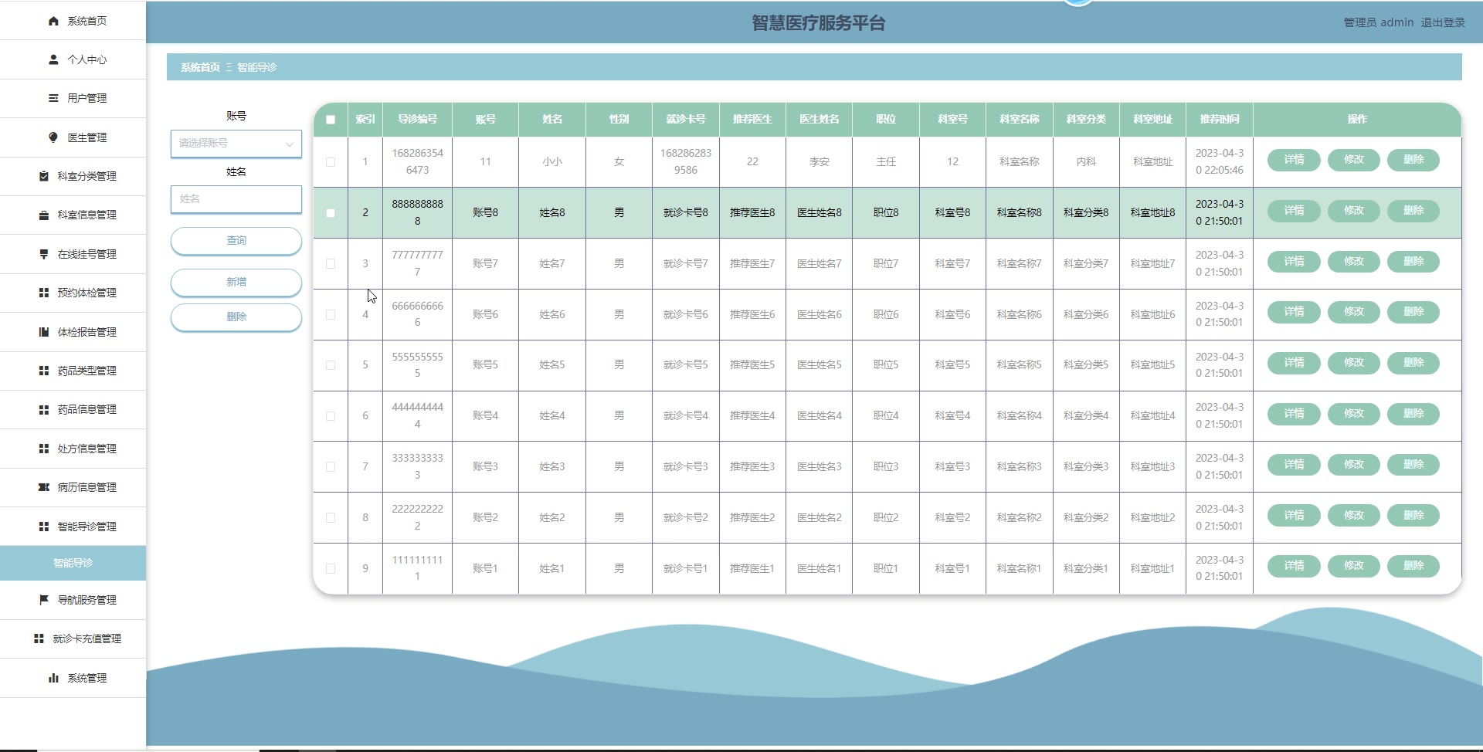Click the cell 就诊卡号2

(x=685, y=517)
